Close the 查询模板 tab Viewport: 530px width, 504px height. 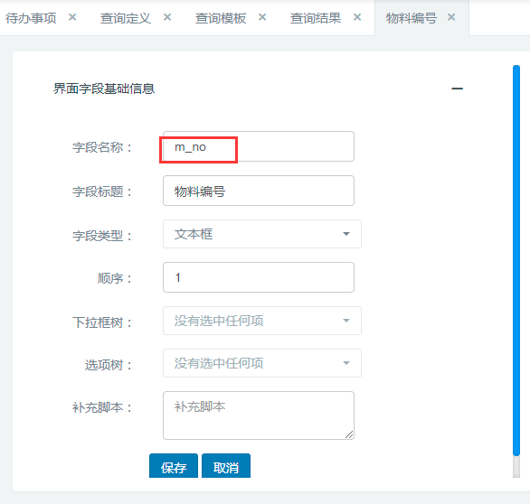click(x=262, y=17)
